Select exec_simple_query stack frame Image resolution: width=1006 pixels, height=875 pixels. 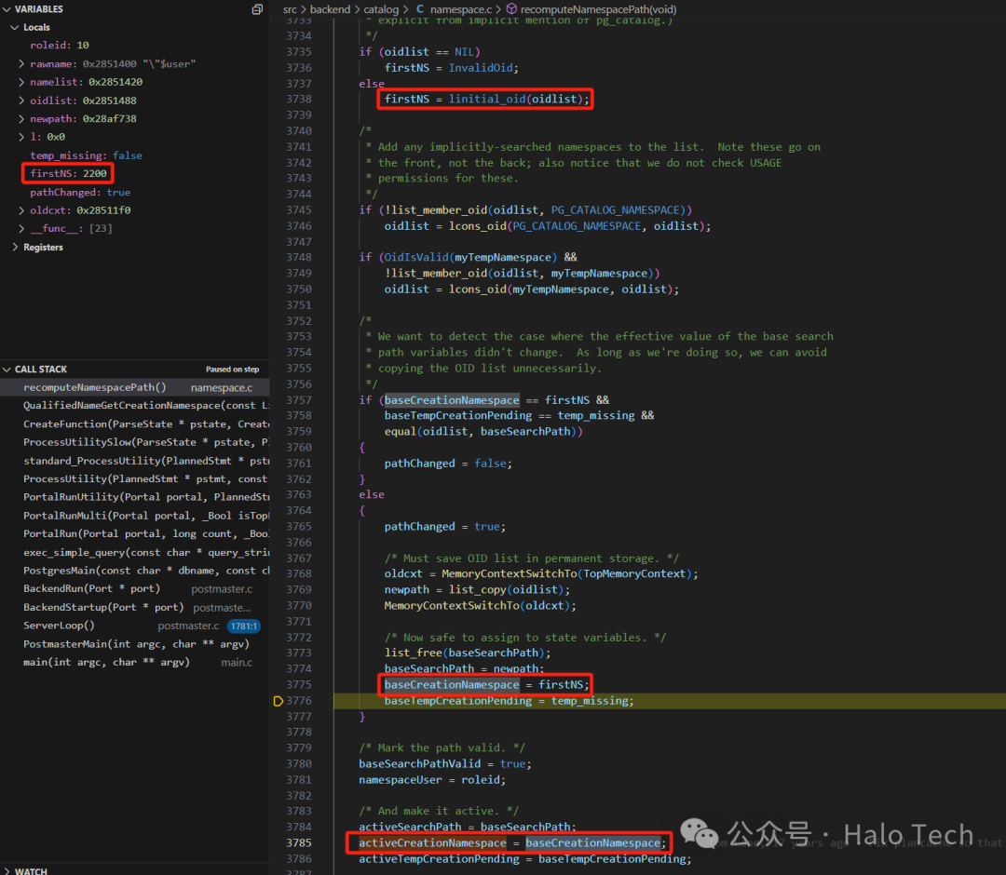(135, 552)
